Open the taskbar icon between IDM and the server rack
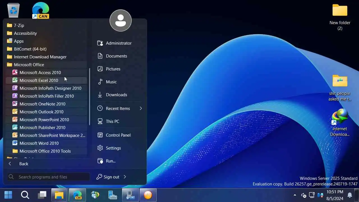Viewport: 359px width, 202px height. pyautogui.click(x=112, y=195)
